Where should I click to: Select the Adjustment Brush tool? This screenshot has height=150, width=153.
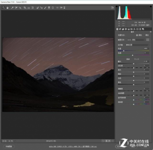tap(45, 8)
